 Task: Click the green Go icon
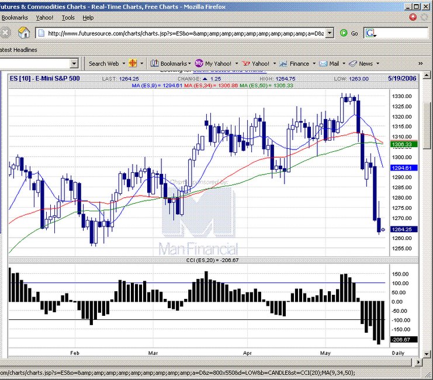click(344, 33)
